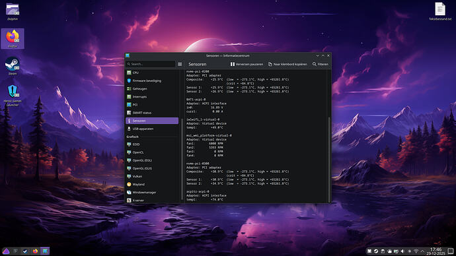This screenshot has height=256, width=456.
Task: Click the 'fan1: 6000 RPM' line
Action: click(205, 143)
